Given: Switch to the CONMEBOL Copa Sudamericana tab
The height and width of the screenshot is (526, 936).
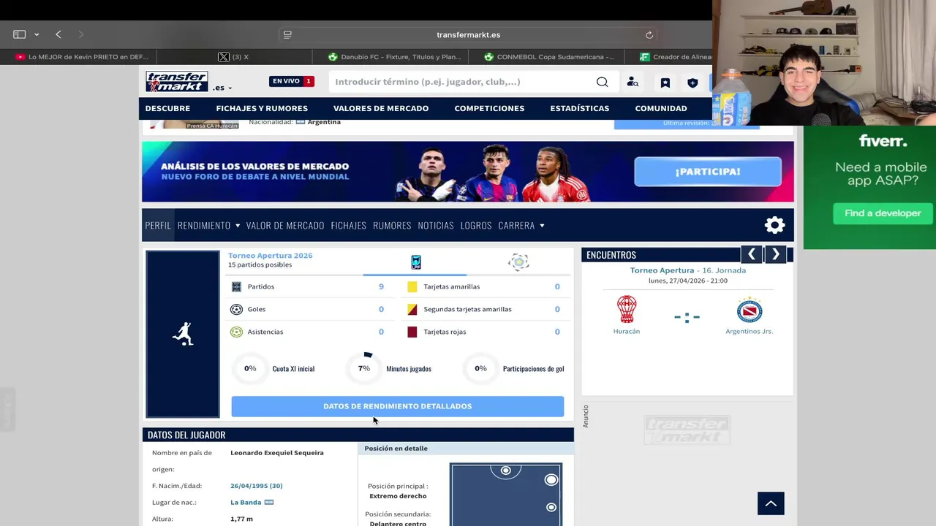Looking at the screenshot, I should pos(550,57).
